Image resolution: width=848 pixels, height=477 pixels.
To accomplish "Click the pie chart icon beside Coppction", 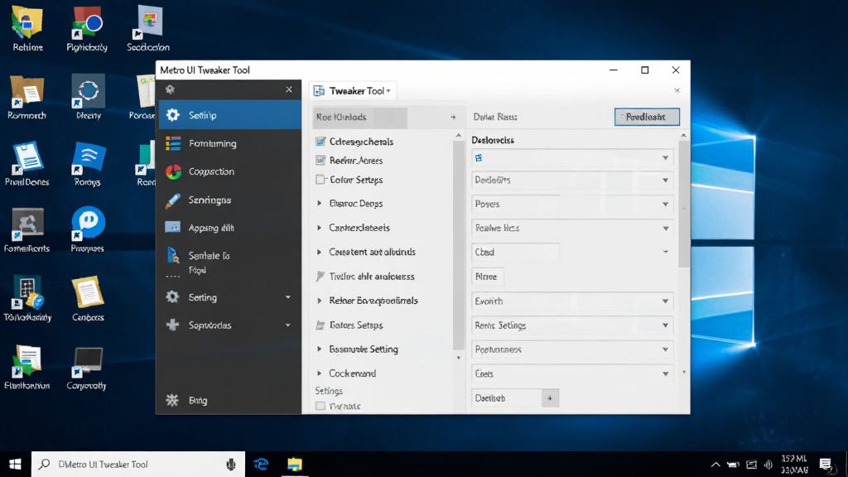I will click(x=173, y=171).
